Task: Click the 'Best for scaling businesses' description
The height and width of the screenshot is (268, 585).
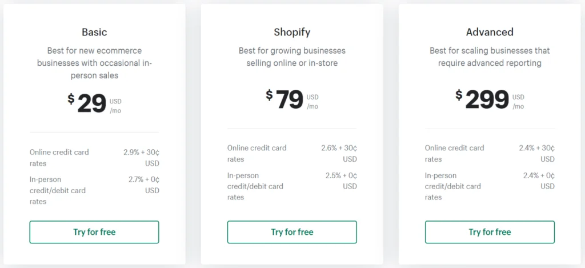Action: (490, 57)
